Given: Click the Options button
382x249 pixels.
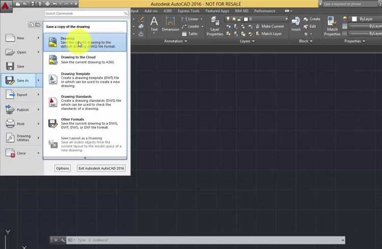Looking at the screenshot, I should point(62,168).
